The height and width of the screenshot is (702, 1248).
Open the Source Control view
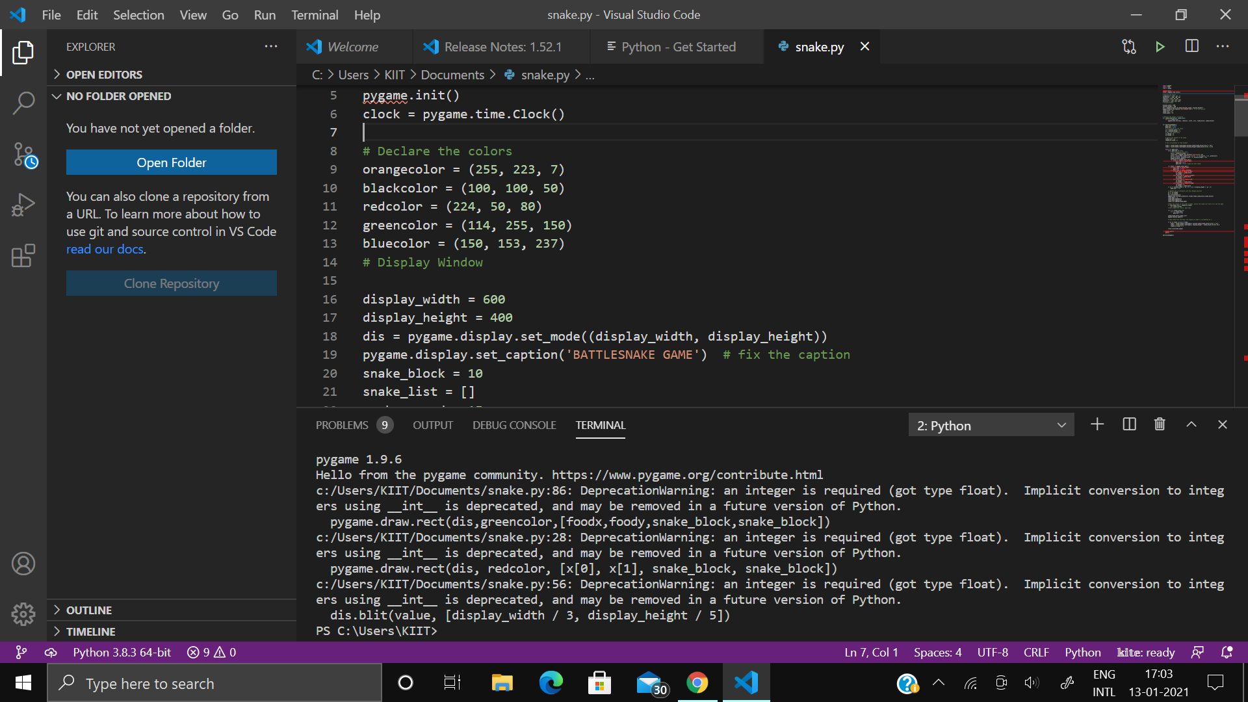point(23,155)
